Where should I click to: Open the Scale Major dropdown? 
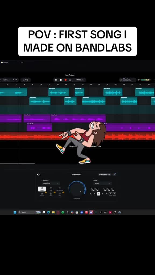point(102,183)
